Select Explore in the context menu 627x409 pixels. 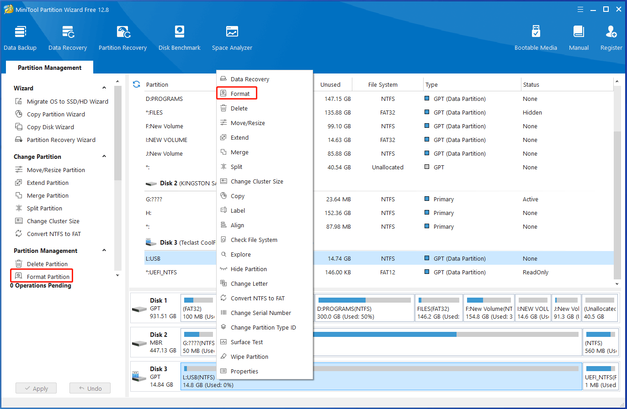coord(265,254)
